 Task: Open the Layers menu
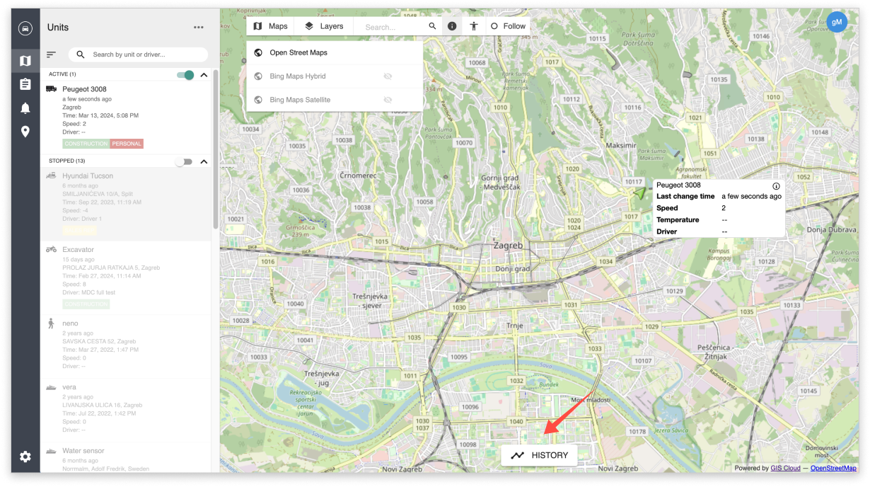pos(323,25)
